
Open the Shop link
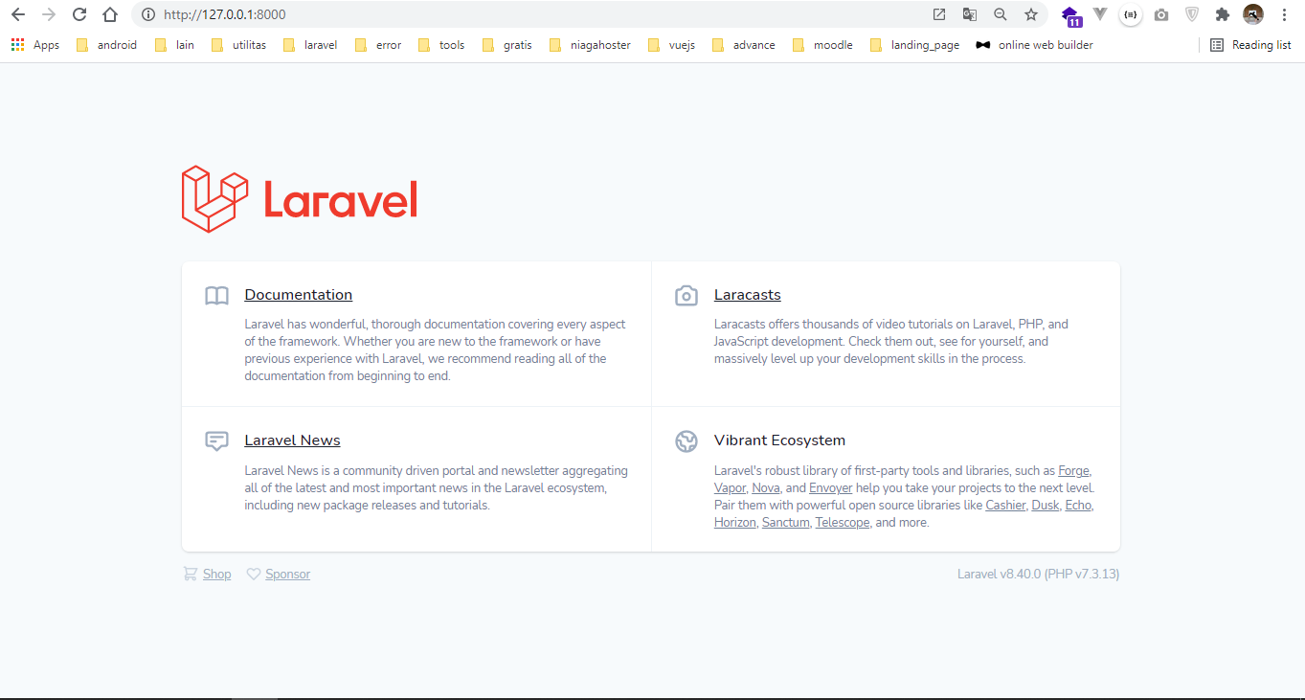pos(216,575)
